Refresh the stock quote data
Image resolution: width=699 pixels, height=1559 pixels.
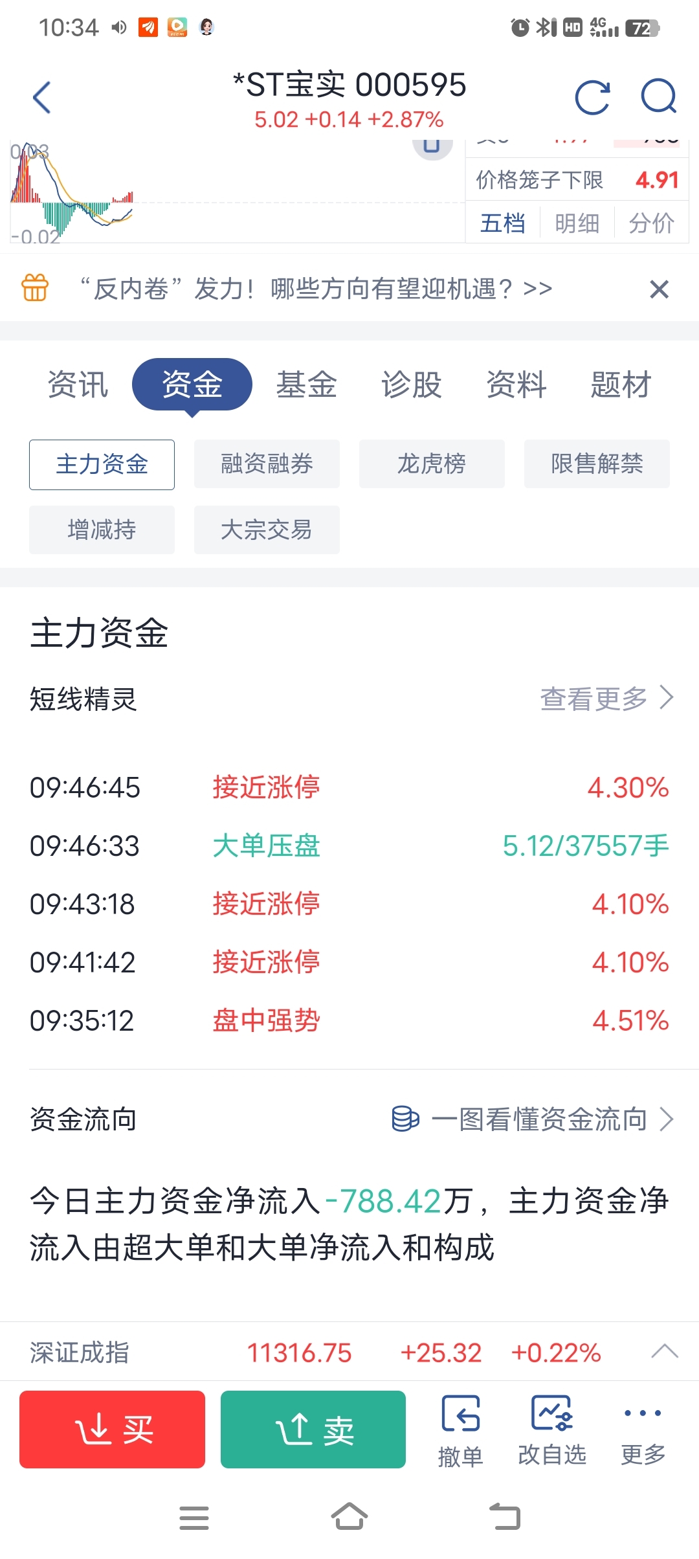point(593,97)
